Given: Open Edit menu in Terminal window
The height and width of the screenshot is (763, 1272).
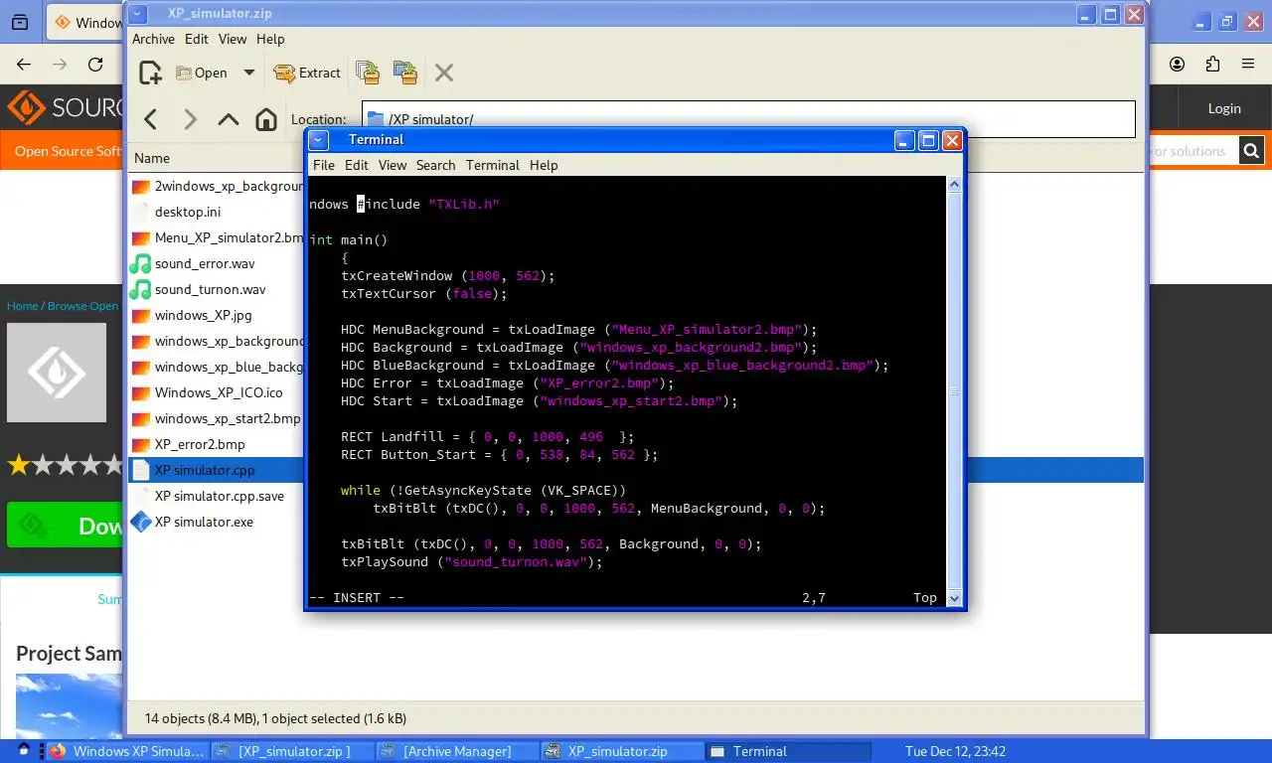Looking at the screenshot, I should coord(357,165).
